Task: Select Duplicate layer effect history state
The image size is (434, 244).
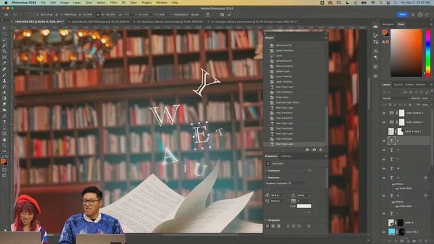Action: [x=288, y=102]
